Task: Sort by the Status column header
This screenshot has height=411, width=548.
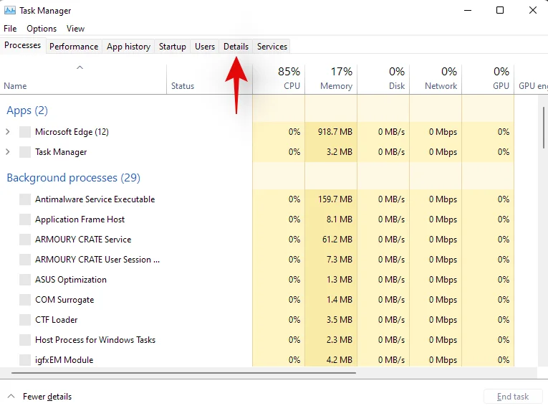Action: pos(209,80)
